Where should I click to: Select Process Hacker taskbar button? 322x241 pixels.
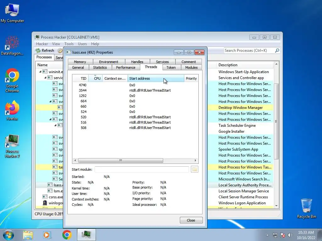tap(86, 235)
